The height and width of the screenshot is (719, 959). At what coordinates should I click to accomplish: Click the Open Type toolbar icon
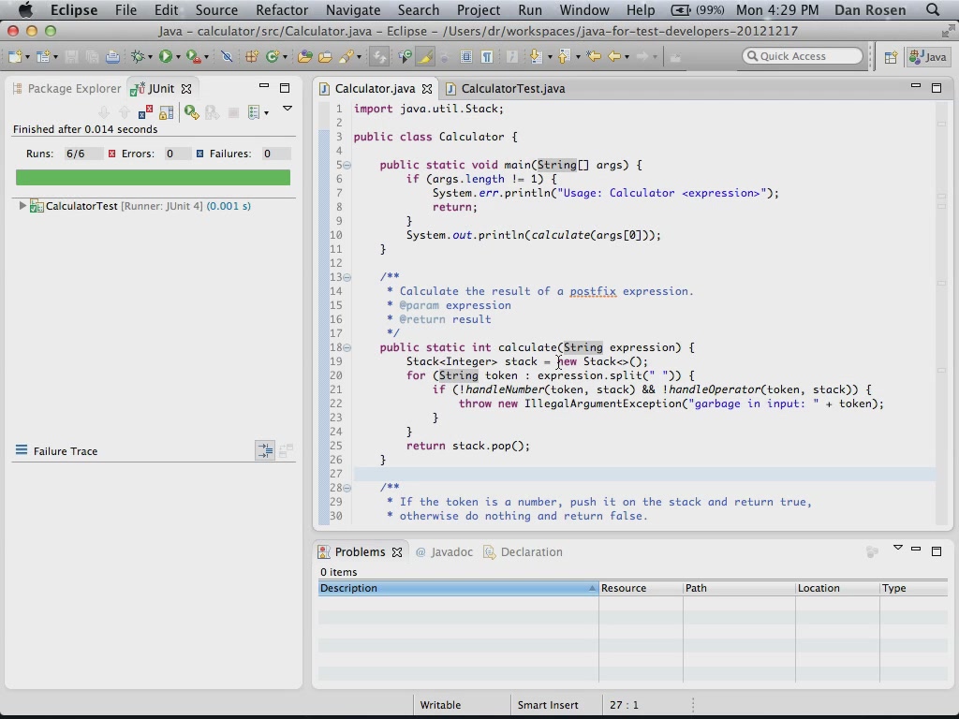[304, 57]
